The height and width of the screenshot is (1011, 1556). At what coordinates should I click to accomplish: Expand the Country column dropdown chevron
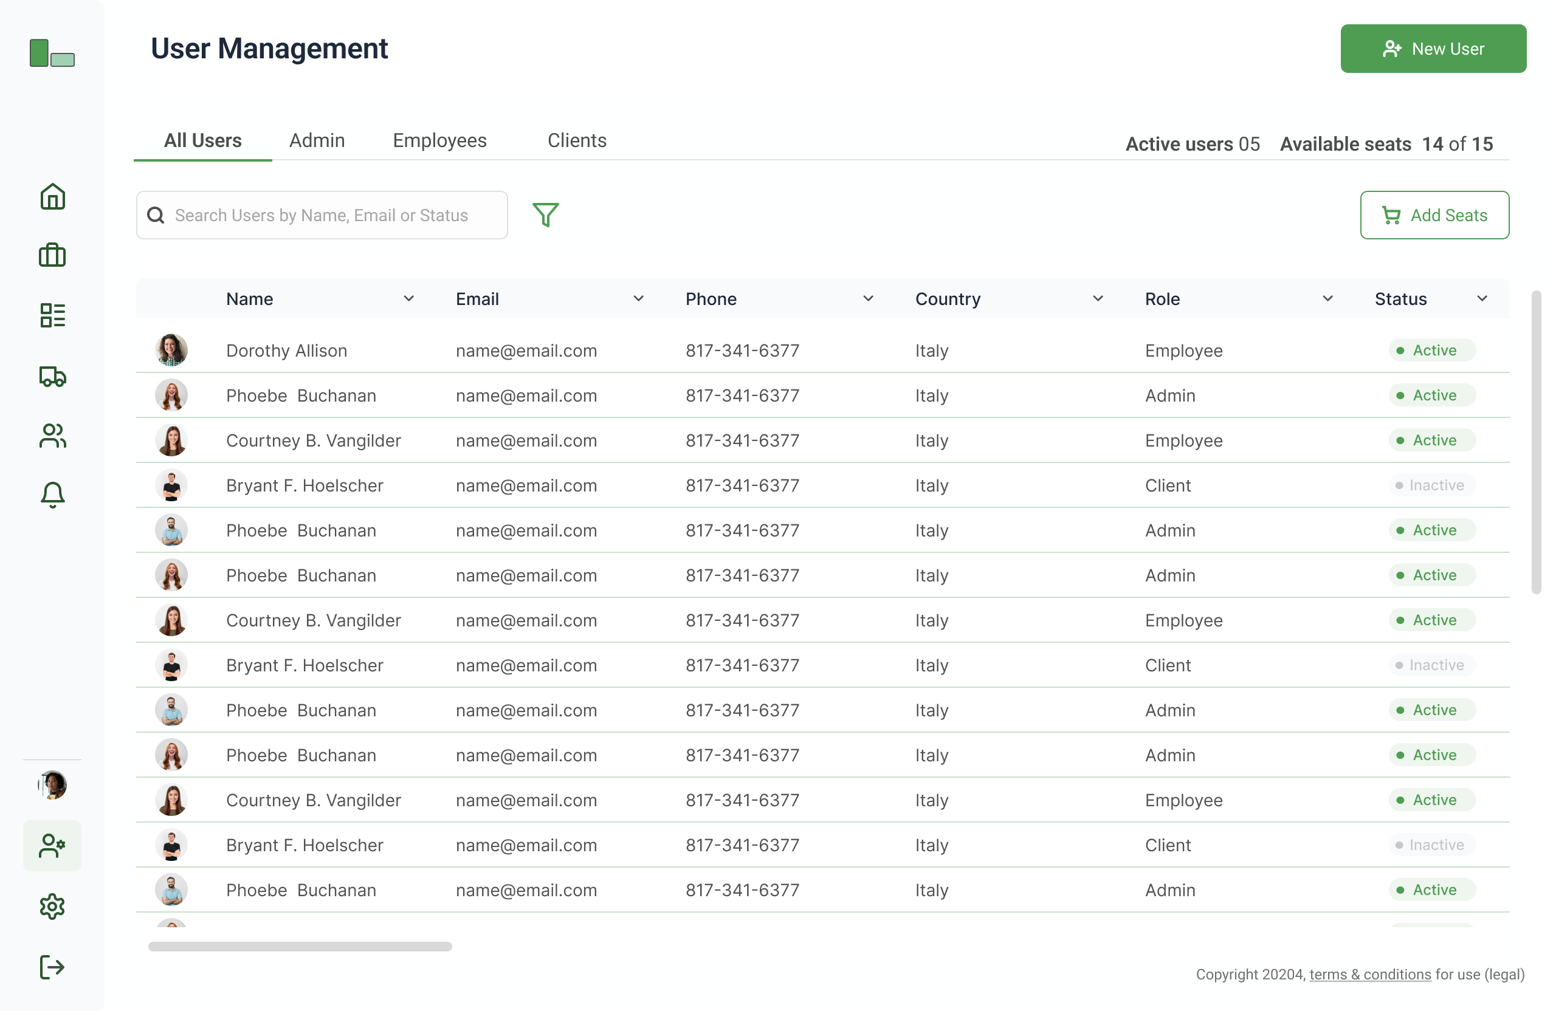[x=1098, y=299]
